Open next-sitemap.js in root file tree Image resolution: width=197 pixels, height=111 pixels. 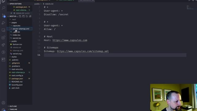click(x=18, y=72)
